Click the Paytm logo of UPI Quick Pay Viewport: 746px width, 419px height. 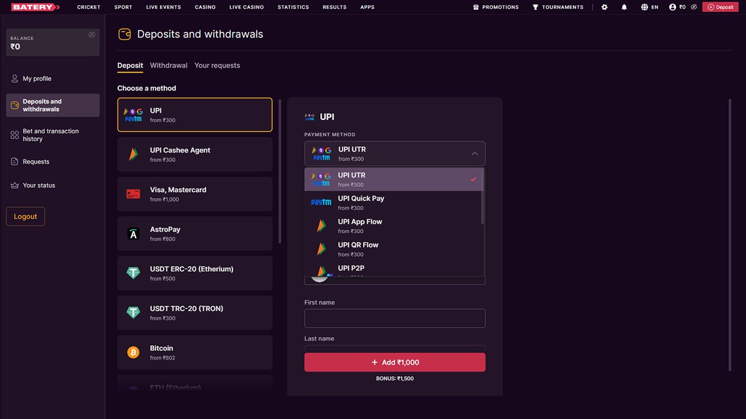pyautogui.click(x=321, y=203)
